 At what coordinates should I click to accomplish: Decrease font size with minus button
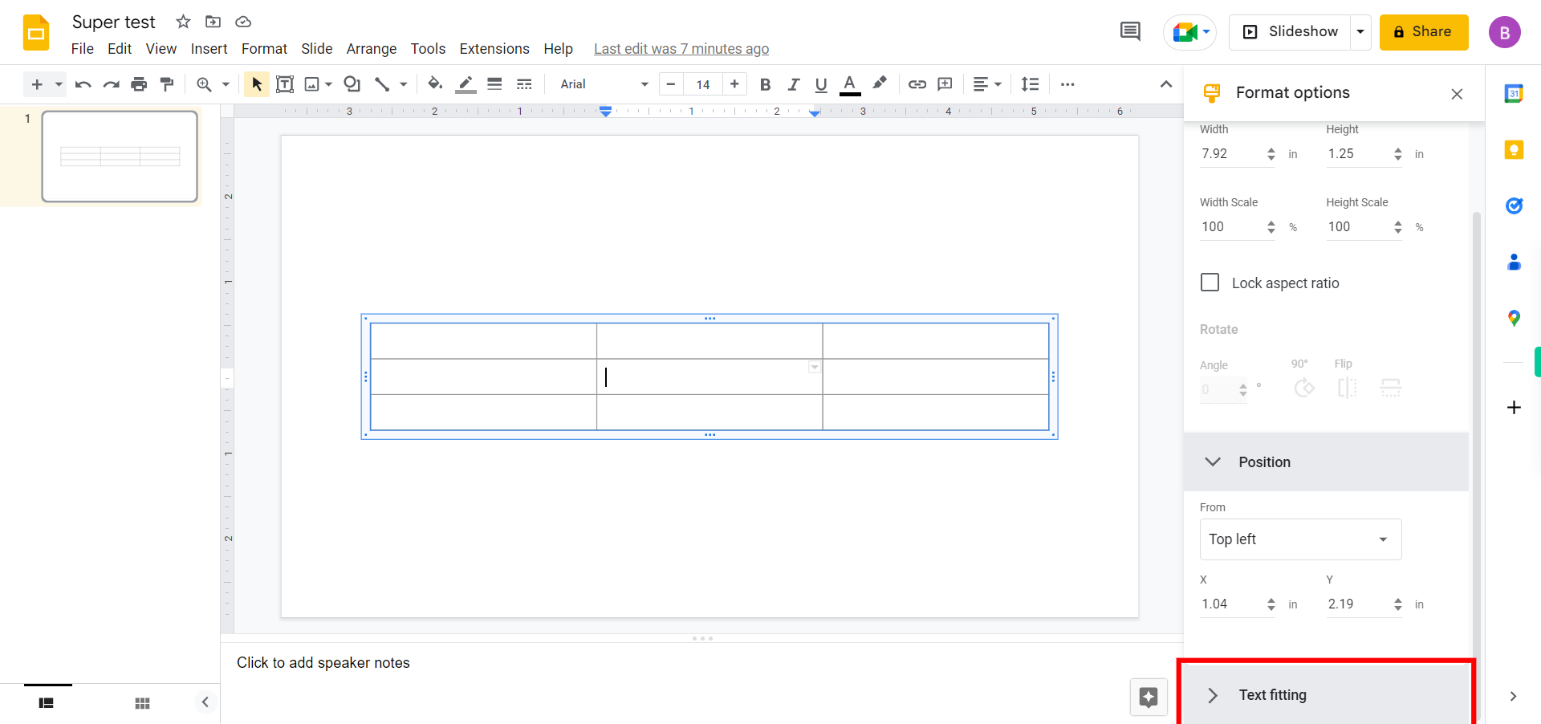(x=671, y=84)
